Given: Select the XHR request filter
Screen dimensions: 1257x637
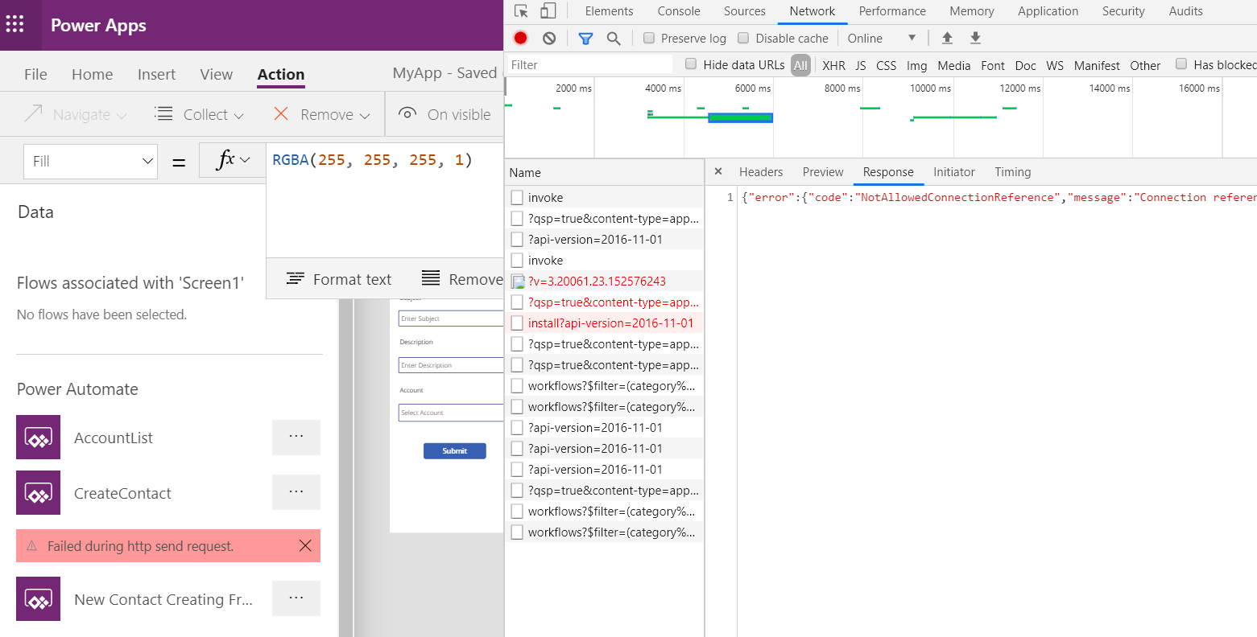Looking at the screenshot, I should click(x=833, y=65).
